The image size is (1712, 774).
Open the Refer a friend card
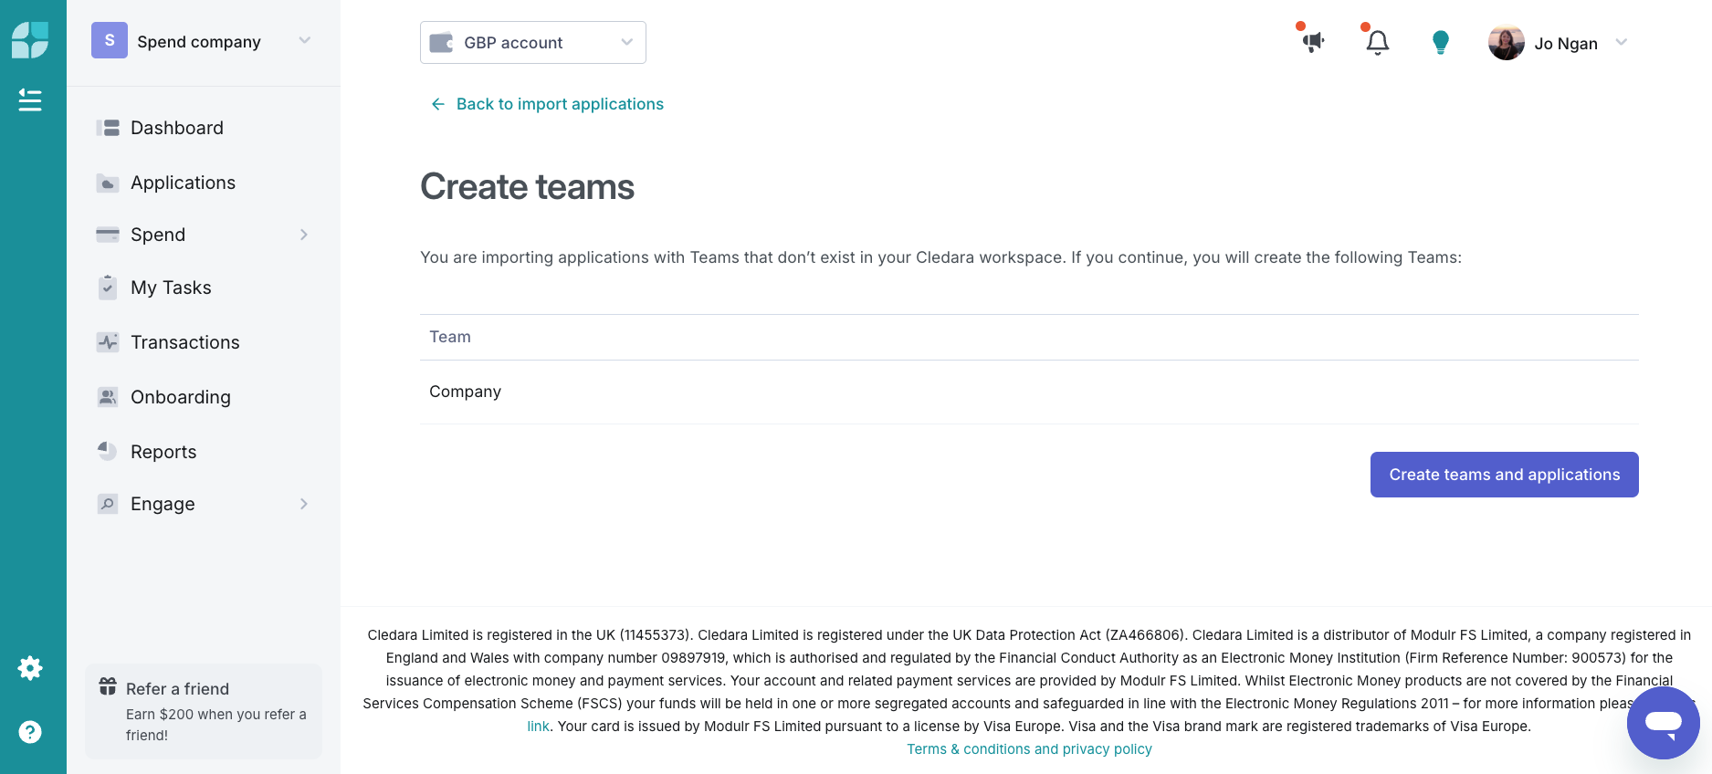pos(204,711)
